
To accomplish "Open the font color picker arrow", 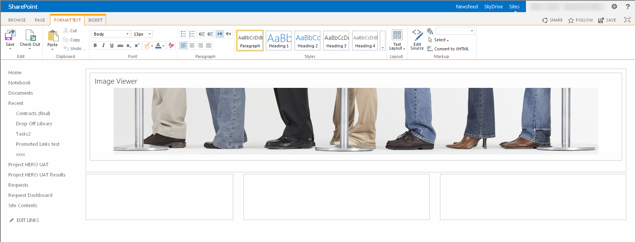I will tap(163, 46).
